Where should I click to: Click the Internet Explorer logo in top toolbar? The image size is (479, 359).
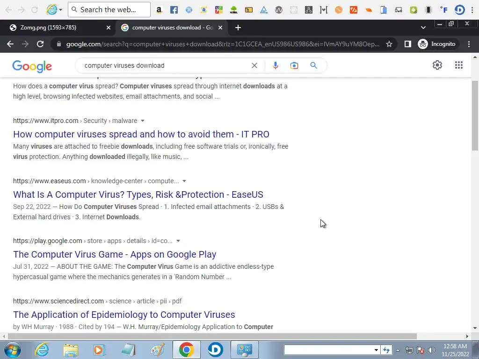point(51,10)
